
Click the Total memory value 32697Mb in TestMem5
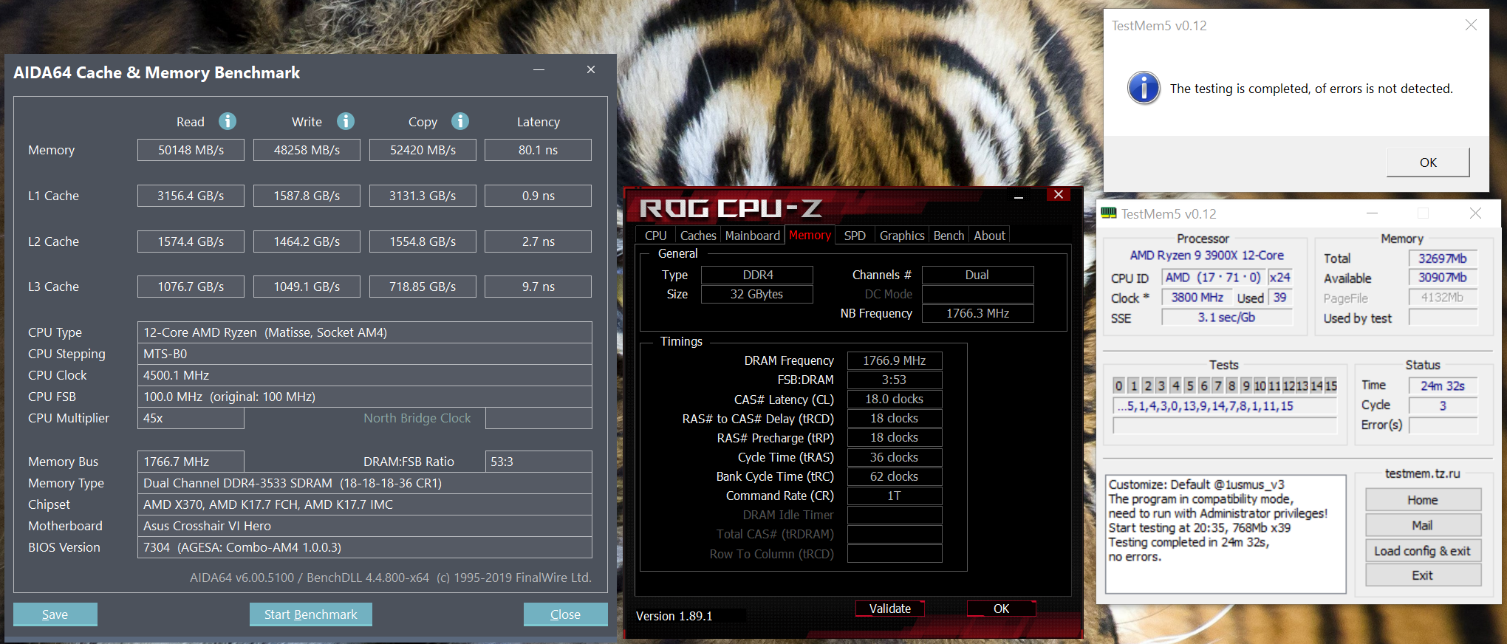(x=1443, y=258)
